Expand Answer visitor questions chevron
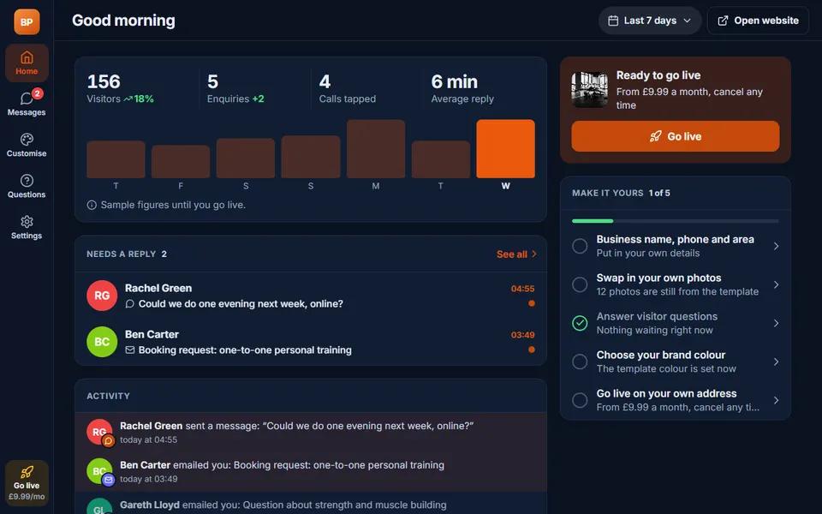Image resolution: width=822 pixels, height=514 pixels. [x=777, y=323]
